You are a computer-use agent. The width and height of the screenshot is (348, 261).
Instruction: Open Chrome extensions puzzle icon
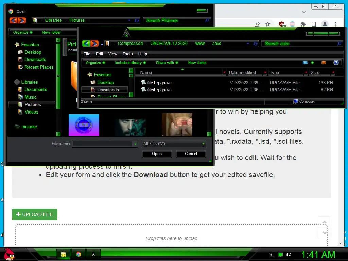click(303, 24)
